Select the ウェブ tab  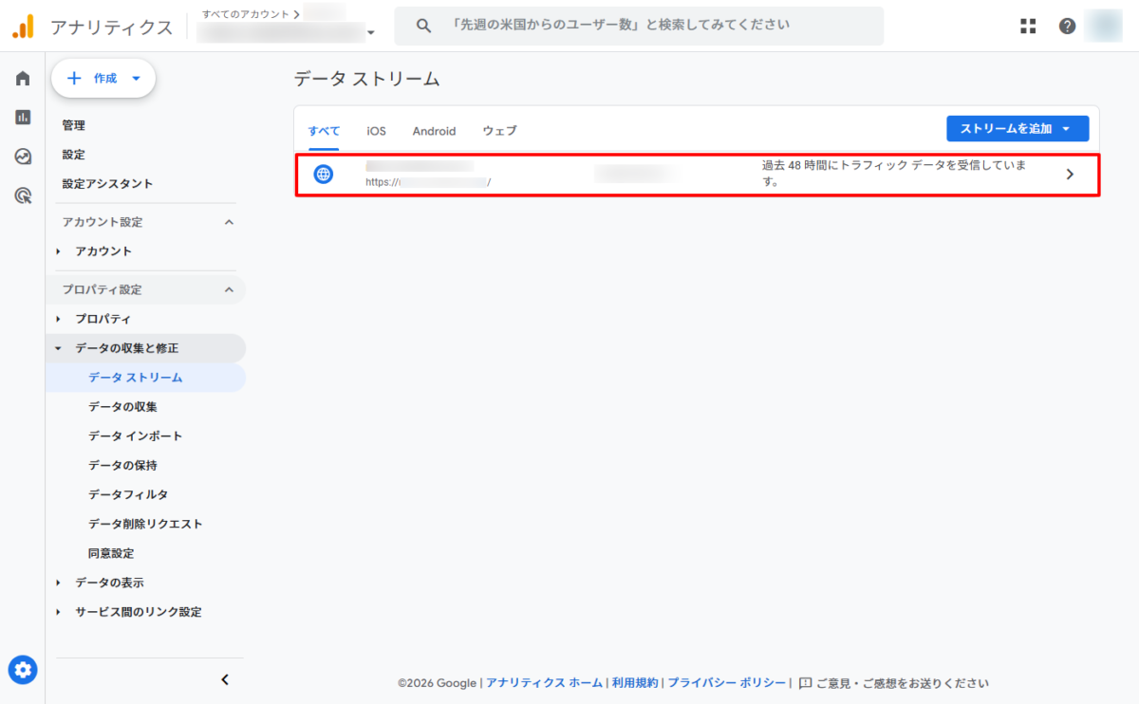[499, 131]
